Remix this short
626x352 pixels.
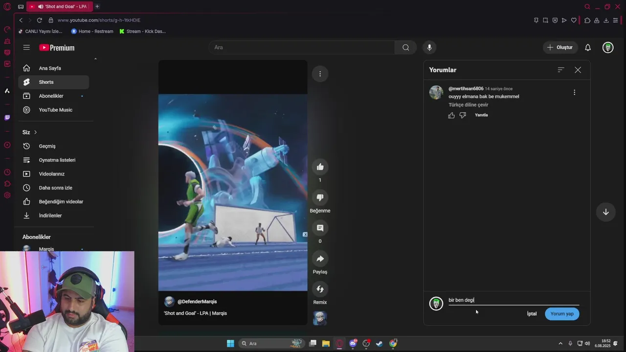click(320, 289)
